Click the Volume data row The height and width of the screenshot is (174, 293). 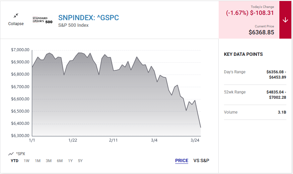click(255, 112)
